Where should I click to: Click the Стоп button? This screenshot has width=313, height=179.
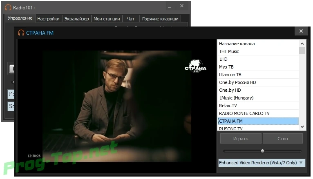pyautogui.click(x=283, y=139)
